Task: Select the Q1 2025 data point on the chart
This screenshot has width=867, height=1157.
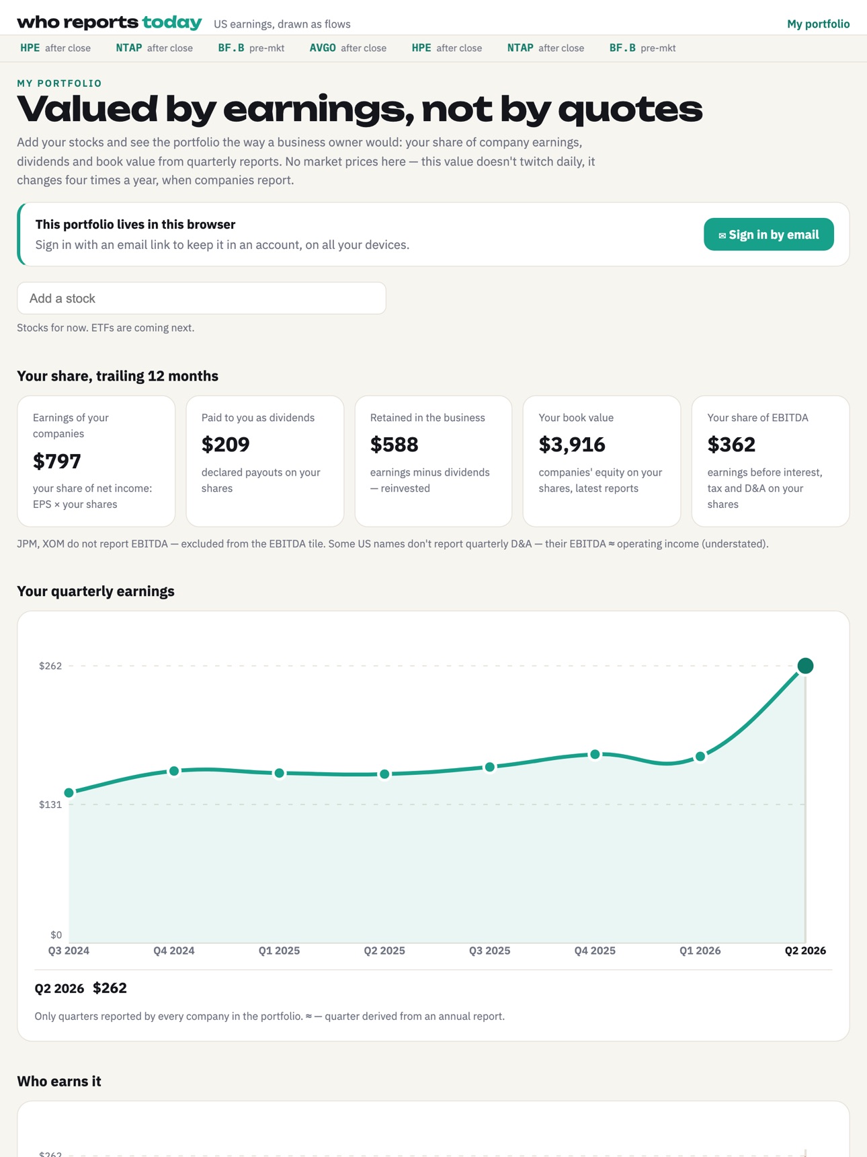Action: (280, 773)
